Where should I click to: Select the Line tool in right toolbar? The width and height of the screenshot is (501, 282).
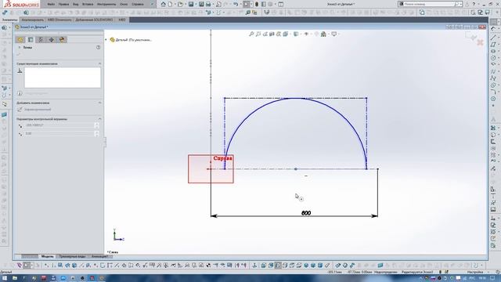click(493, 38)
